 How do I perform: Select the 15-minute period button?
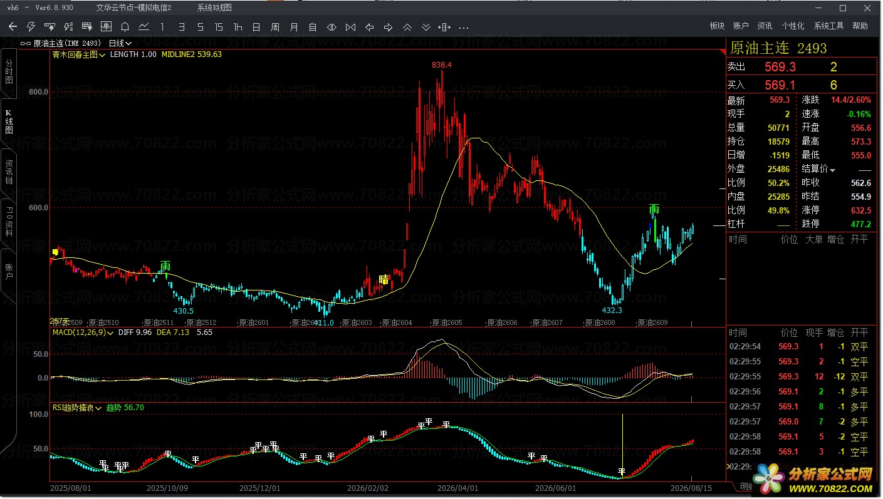(219, 27)
